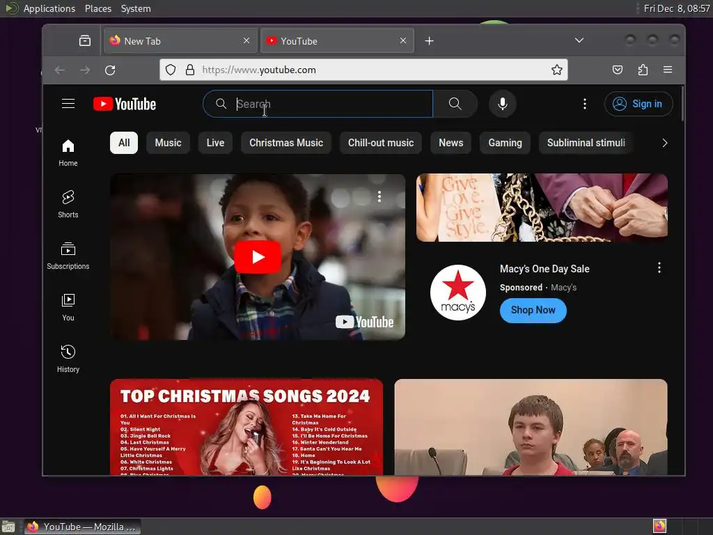The image size is (713, 535).
Task: Click the Sign in button
Action: pyautogui.click(x=638, y=104)
